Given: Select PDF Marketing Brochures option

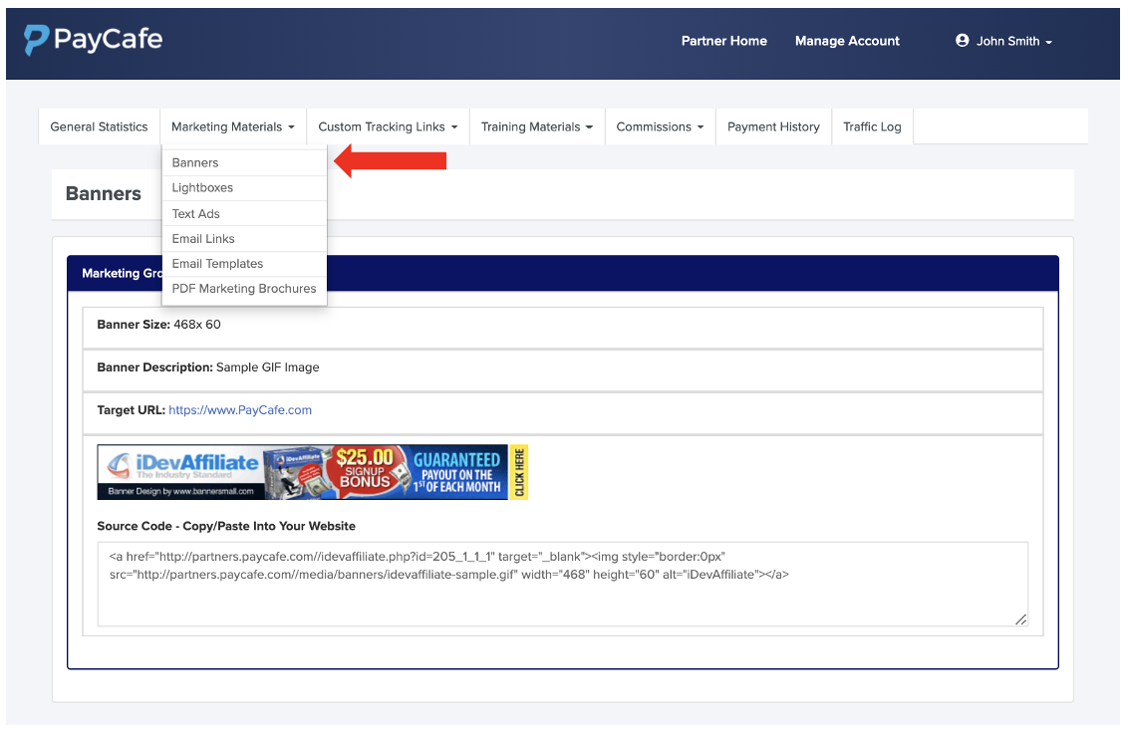Looking at the screenshot, I should pos(244,289).
